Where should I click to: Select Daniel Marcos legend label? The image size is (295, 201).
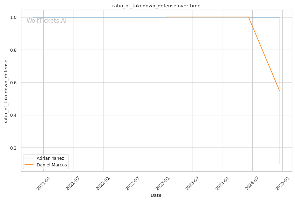(52, 165)
